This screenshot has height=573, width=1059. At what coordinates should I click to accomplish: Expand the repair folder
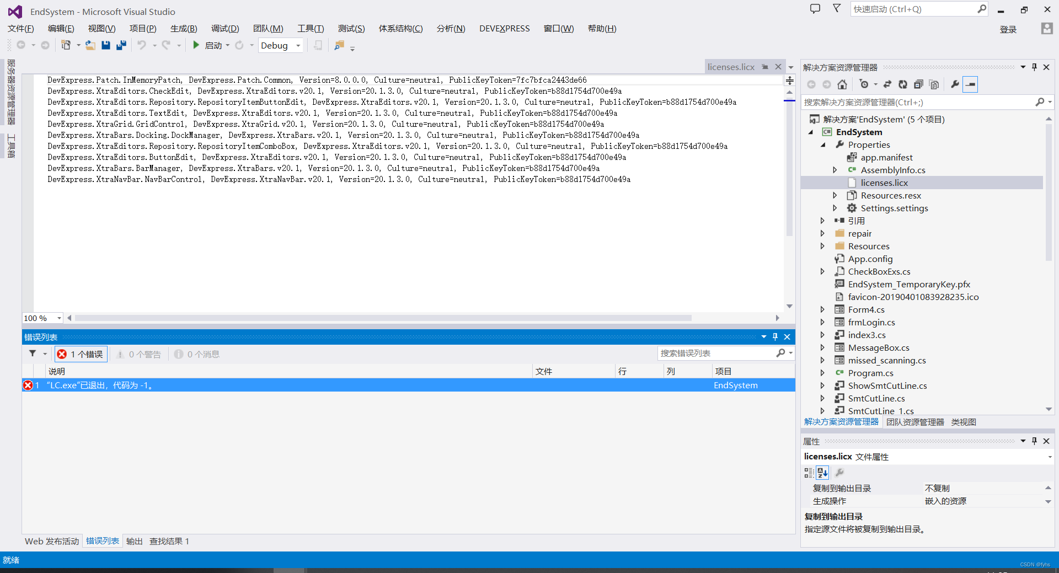822,233
